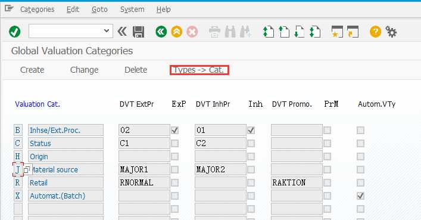Click the Types -> Cat. button
The height and width of the screenshot is (220, 421).
(199, 70)
